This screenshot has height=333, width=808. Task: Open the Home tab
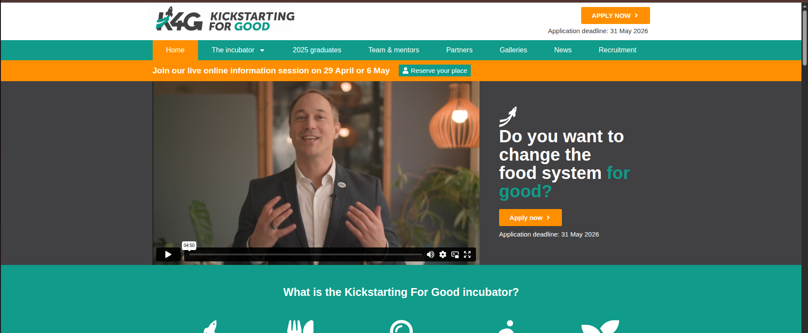pos(175,50)
